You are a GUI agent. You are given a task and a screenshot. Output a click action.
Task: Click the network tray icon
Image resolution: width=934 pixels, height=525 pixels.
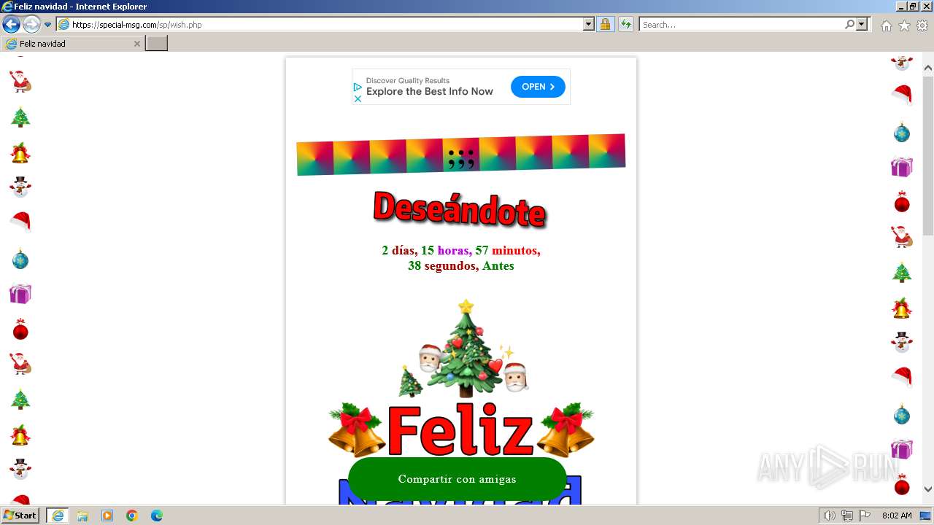click(x=847, y=516)
